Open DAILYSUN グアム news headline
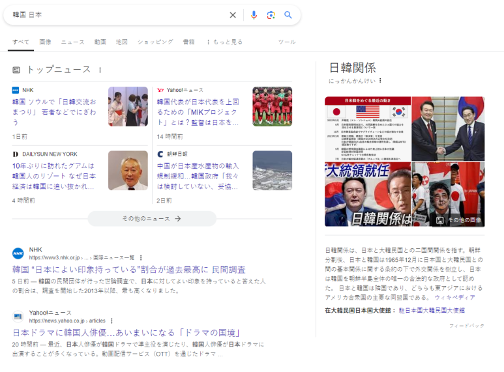504x372 pixels. (x=54, y=176)
